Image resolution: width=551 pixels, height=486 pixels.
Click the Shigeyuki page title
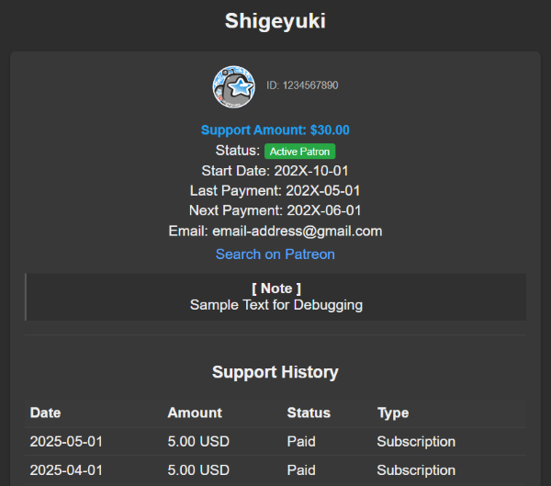(x=275, y=21)
